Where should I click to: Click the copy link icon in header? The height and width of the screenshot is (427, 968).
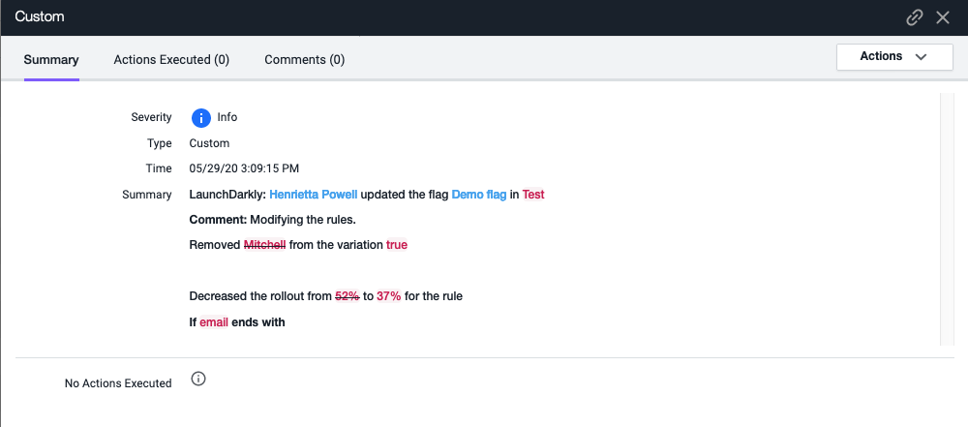click(915, 17)
